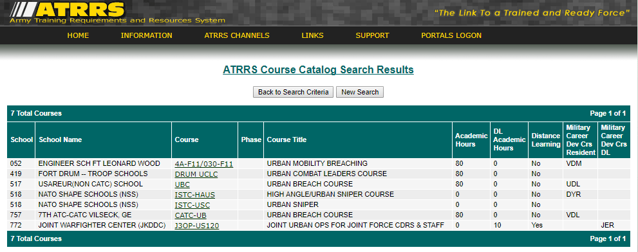Open the J3OP-US120 course link
The height and width of the screenshot is (252, 638).
[197, 225]
